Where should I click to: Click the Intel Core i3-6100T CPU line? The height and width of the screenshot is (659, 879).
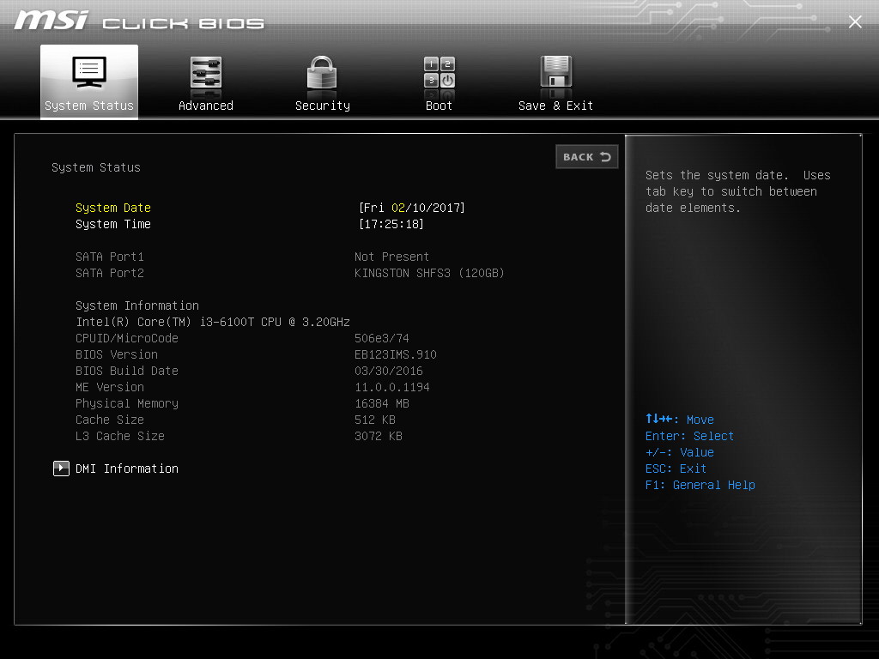213,322
